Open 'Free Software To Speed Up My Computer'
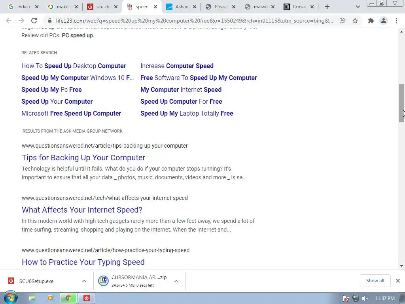 tap(199, 78)
